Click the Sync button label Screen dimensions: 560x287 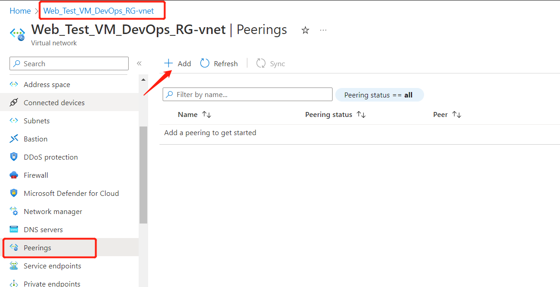point(277,63)
